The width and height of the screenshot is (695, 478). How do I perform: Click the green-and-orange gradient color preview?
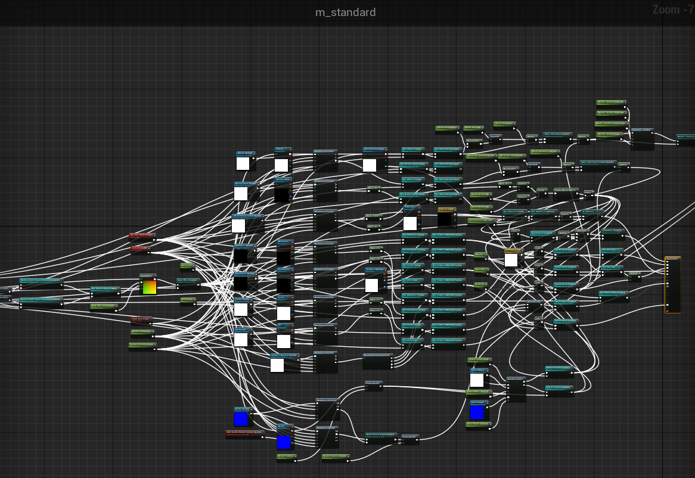[x=149, y=287]
